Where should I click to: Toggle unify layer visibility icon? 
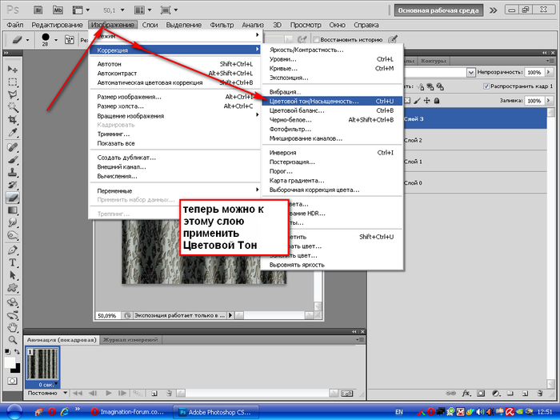[x=430, y=86]
